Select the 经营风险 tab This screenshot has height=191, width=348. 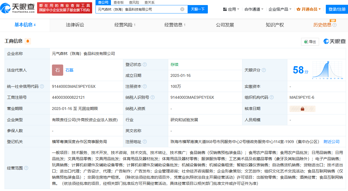pyautogui.click(x=125, y=25)
